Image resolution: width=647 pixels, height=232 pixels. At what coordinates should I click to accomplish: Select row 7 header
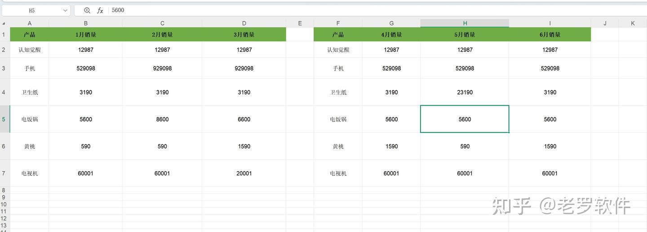click(4, 173)
